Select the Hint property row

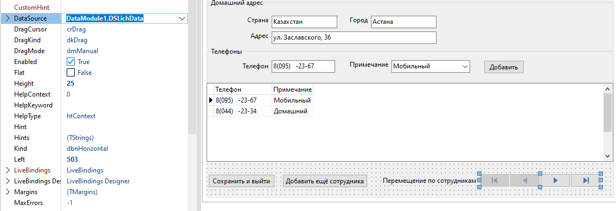pyautogui.click(x=94, y=127)
